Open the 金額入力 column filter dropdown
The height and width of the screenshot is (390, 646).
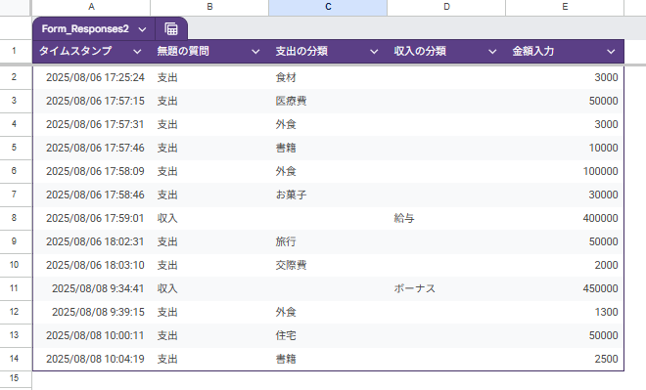coord(611,52)
